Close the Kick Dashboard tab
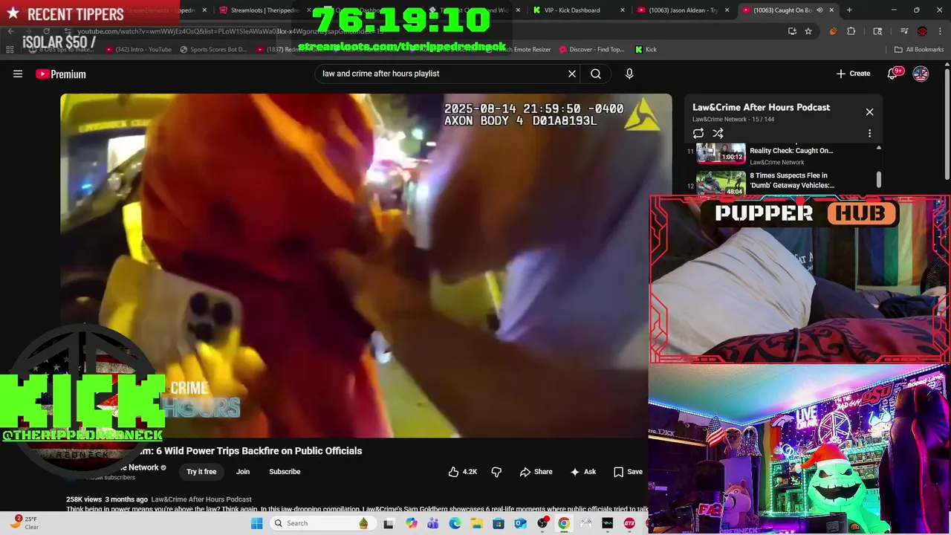951x535 pixels. click(x=623, y=10)
